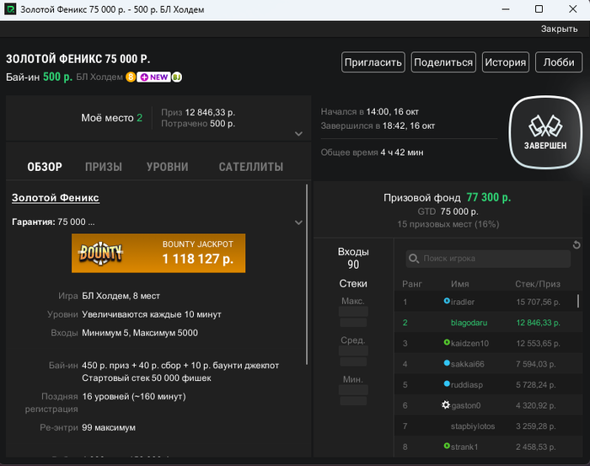Viewport: 590px width, 466px height.
Task: Select player row iradler
Action: 488,302
